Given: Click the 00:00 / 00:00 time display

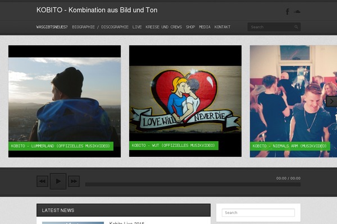Looking at the screenshot, I should pyautogui.click(x=289, y=178).
